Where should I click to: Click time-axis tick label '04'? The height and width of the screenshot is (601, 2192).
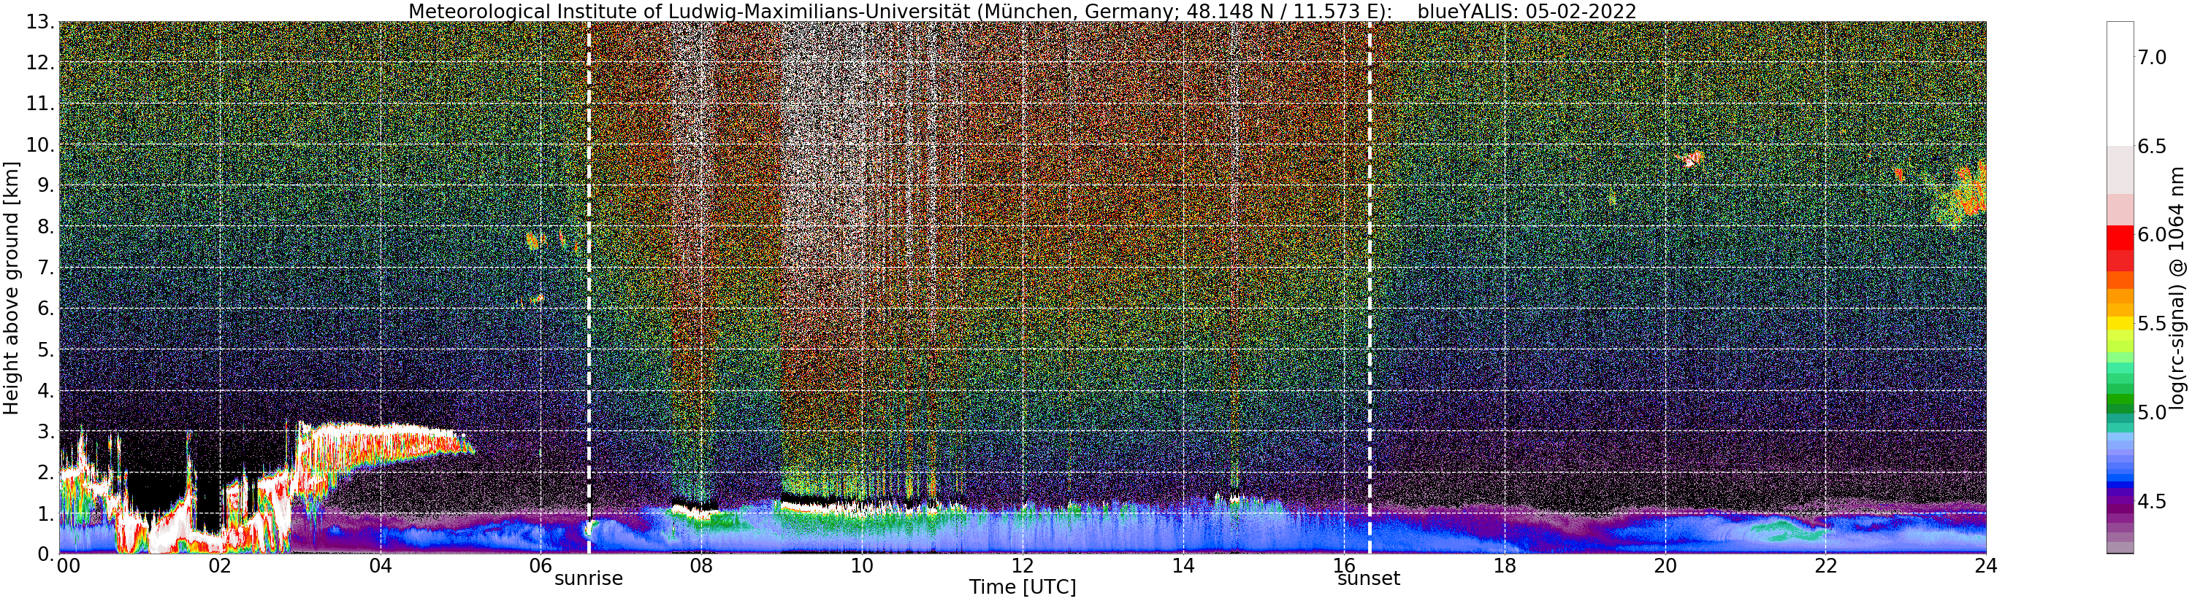tap(381, 566)
